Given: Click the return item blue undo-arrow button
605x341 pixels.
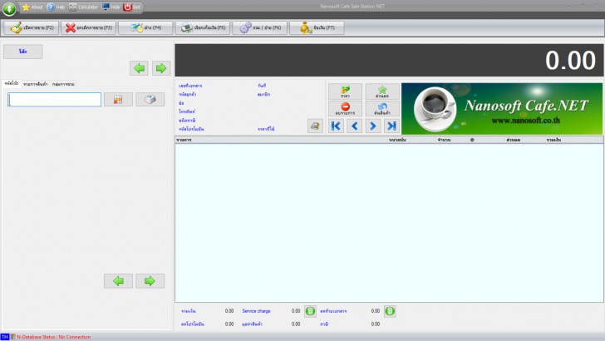Looking at the screenshot, I should point(382,109).
